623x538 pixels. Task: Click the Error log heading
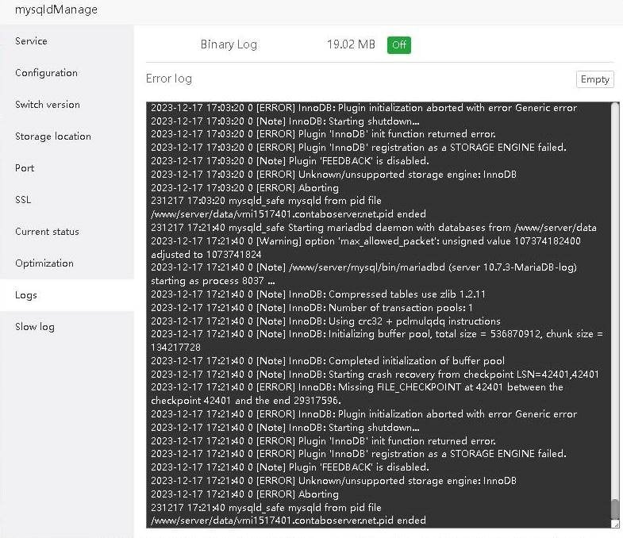tap(169, 79)
